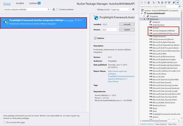183x126 pixels.
Task: Click the Uninstall button
Action: click(127, 24)
